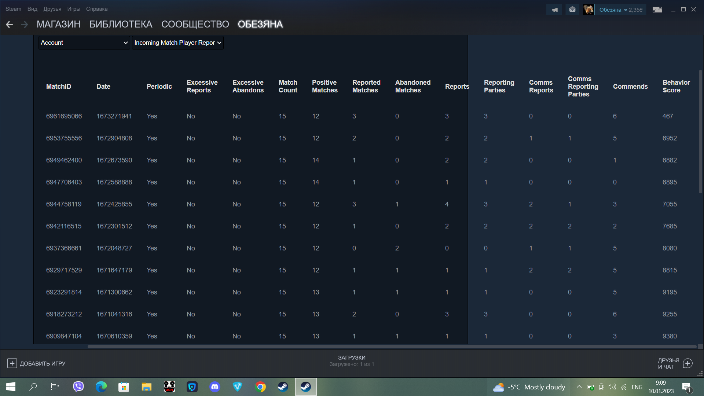Image resolution: width=704 pixels, height=396 pixels.
Task: Click the user profile avatar
Action: 588,10
